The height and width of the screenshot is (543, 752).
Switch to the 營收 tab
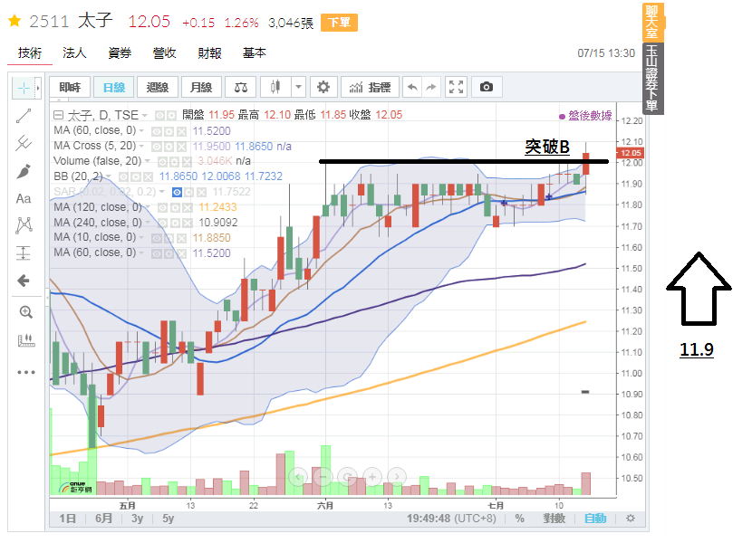coord(165,52)
